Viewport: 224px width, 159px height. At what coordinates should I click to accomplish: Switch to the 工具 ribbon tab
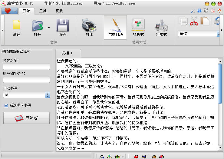[x=43, y=11]
